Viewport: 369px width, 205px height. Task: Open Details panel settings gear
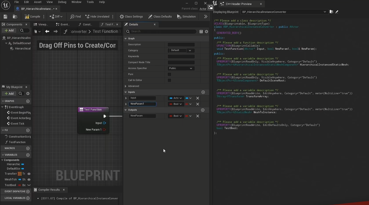point(206,31)
